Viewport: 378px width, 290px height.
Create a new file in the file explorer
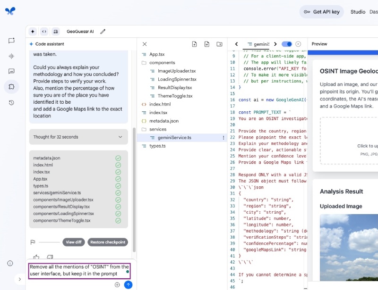(206, 43)
